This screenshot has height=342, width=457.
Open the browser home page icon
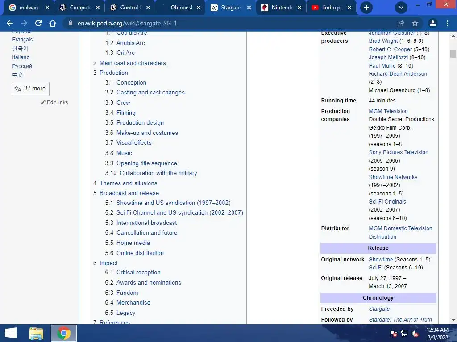click(x=53, y=23)
